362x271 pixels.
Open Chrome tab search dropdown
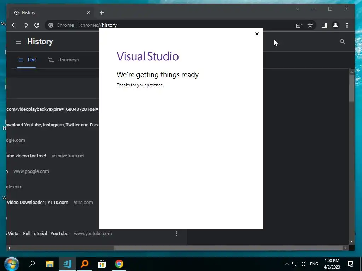(x=298, y=9)
